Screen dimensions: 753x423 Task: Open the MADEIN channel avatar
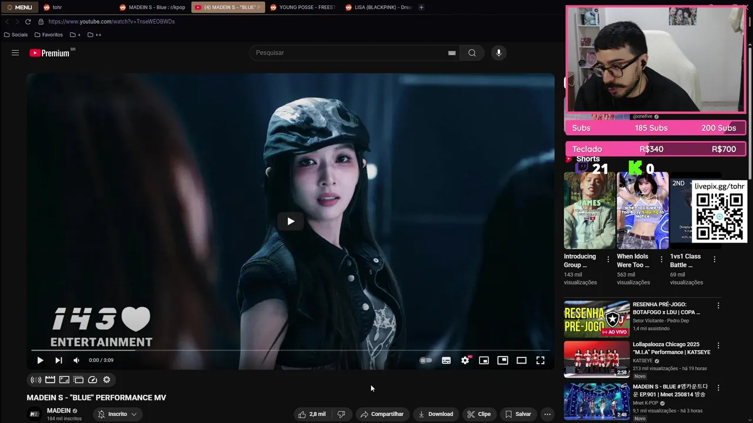pyautogui.click(x=35, y=414)
